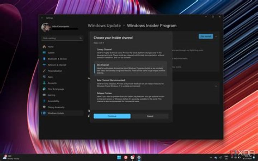Viewport: 258px width, 161px height.
Task: Click the ENG language indicator
Action: (226, 157)
